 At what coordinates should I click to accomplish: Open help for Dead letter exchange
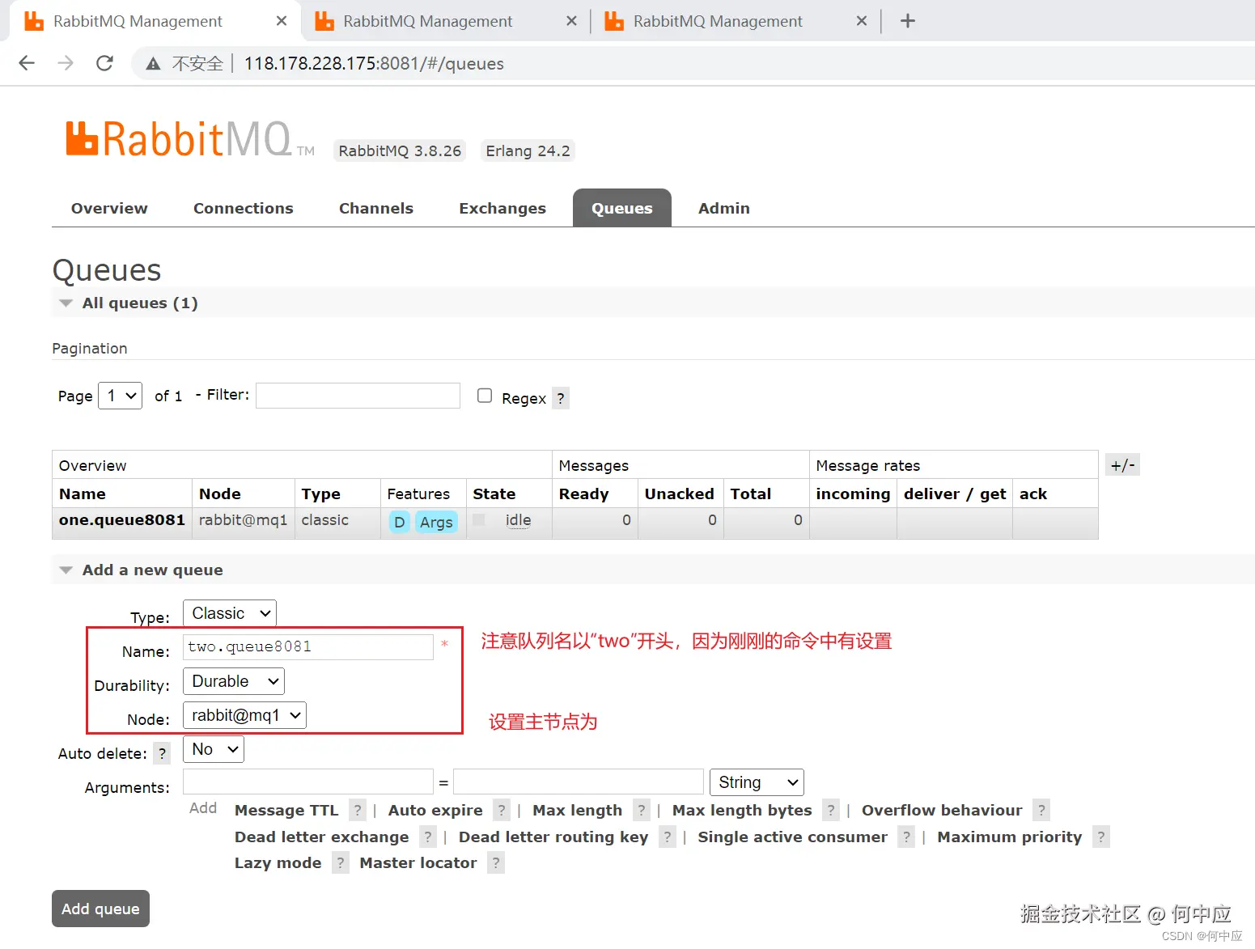coord(428,837)
